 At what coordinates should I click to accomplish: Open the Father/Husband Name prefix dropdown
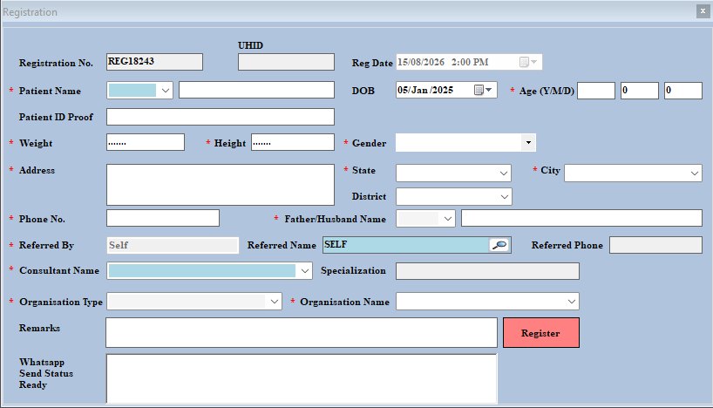pyautogui.click(x=448, y=219)
